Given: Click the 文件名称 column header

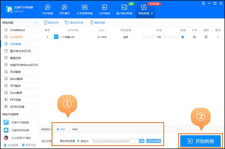Looking at the screenshot, I should tap(73, 30).
